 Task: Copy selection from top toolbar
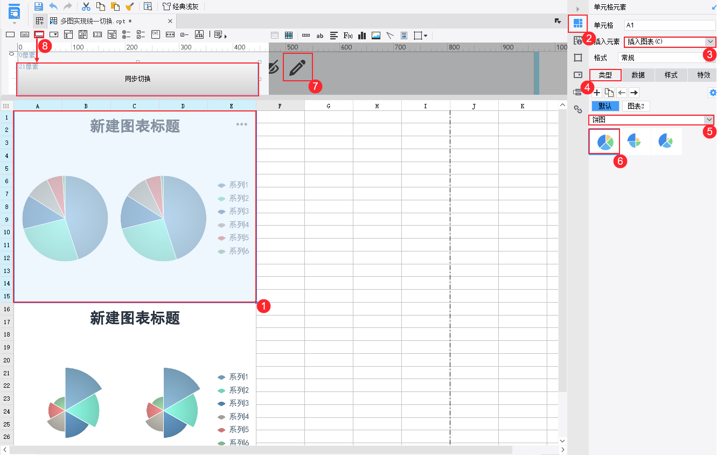(x=101, y=6)
